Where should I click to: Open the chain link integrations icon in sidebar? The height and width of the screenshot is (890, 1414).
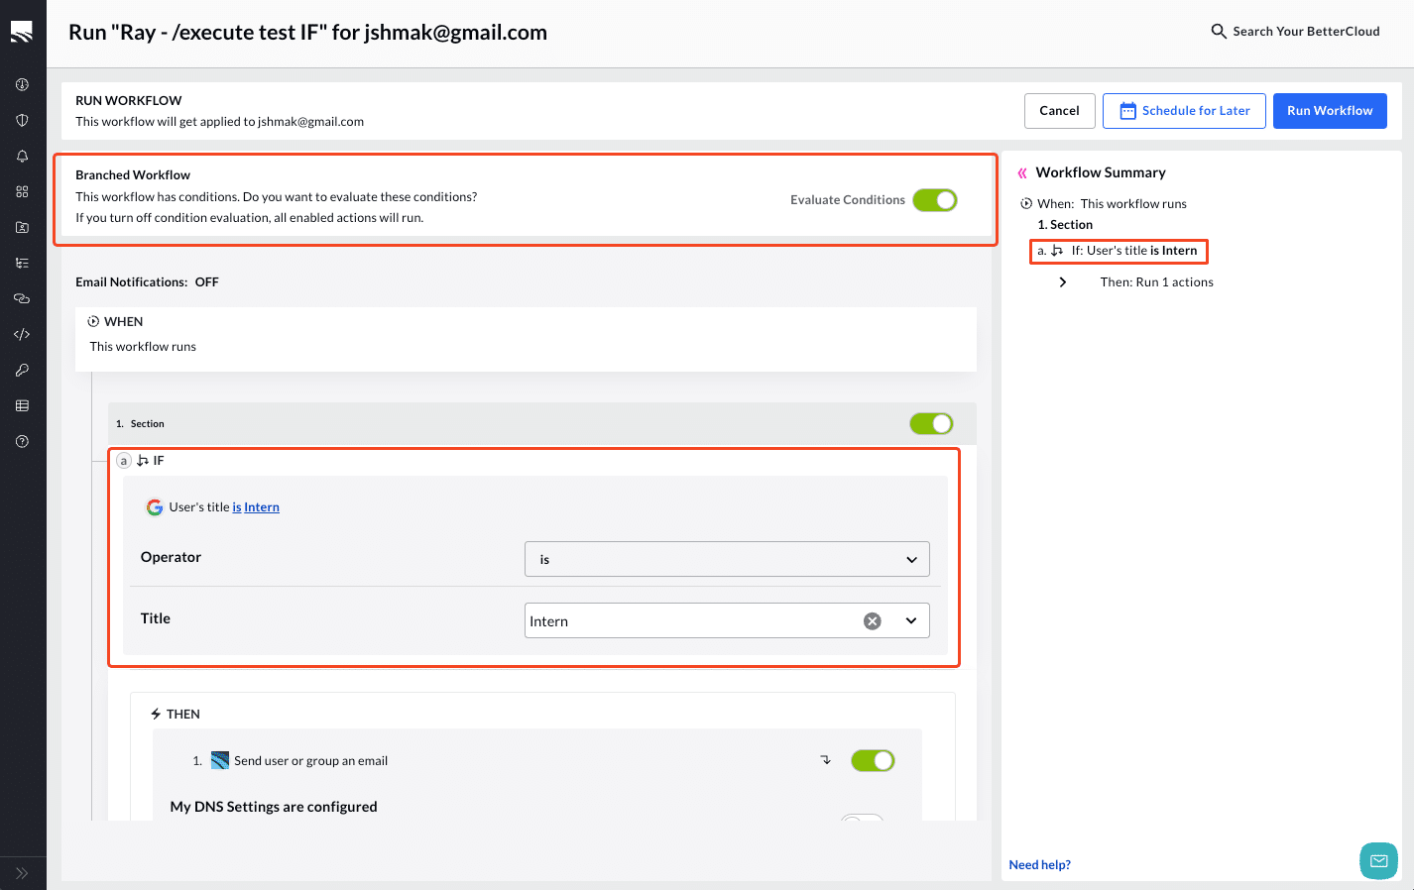22,299
